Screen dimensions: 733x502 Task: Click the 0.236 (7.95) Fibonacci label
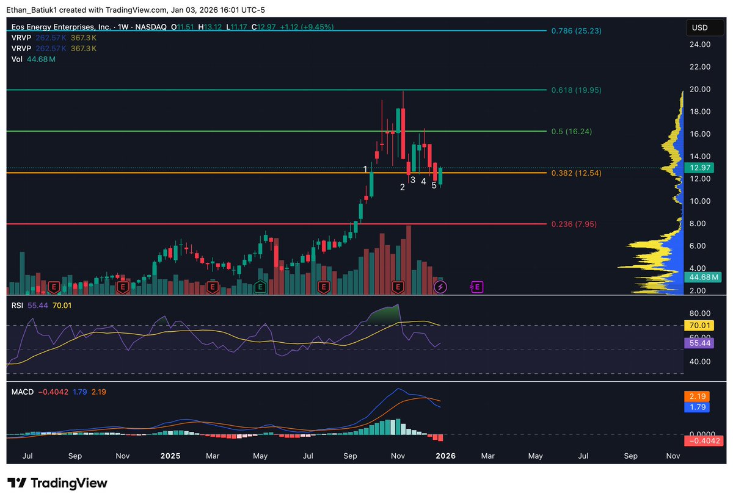(x=574, y=224)
